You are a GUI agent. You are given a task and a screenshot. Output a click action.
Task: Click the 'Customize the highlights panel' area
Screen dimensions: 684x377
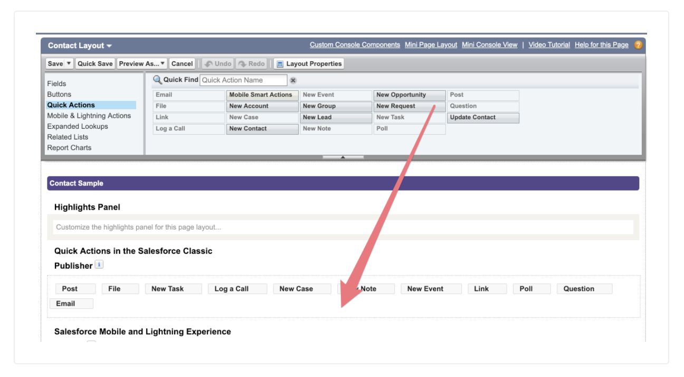click(343, 228)
